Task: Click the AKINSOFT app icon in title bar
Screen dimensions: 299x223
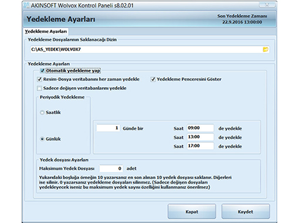Action: (26, 5)
